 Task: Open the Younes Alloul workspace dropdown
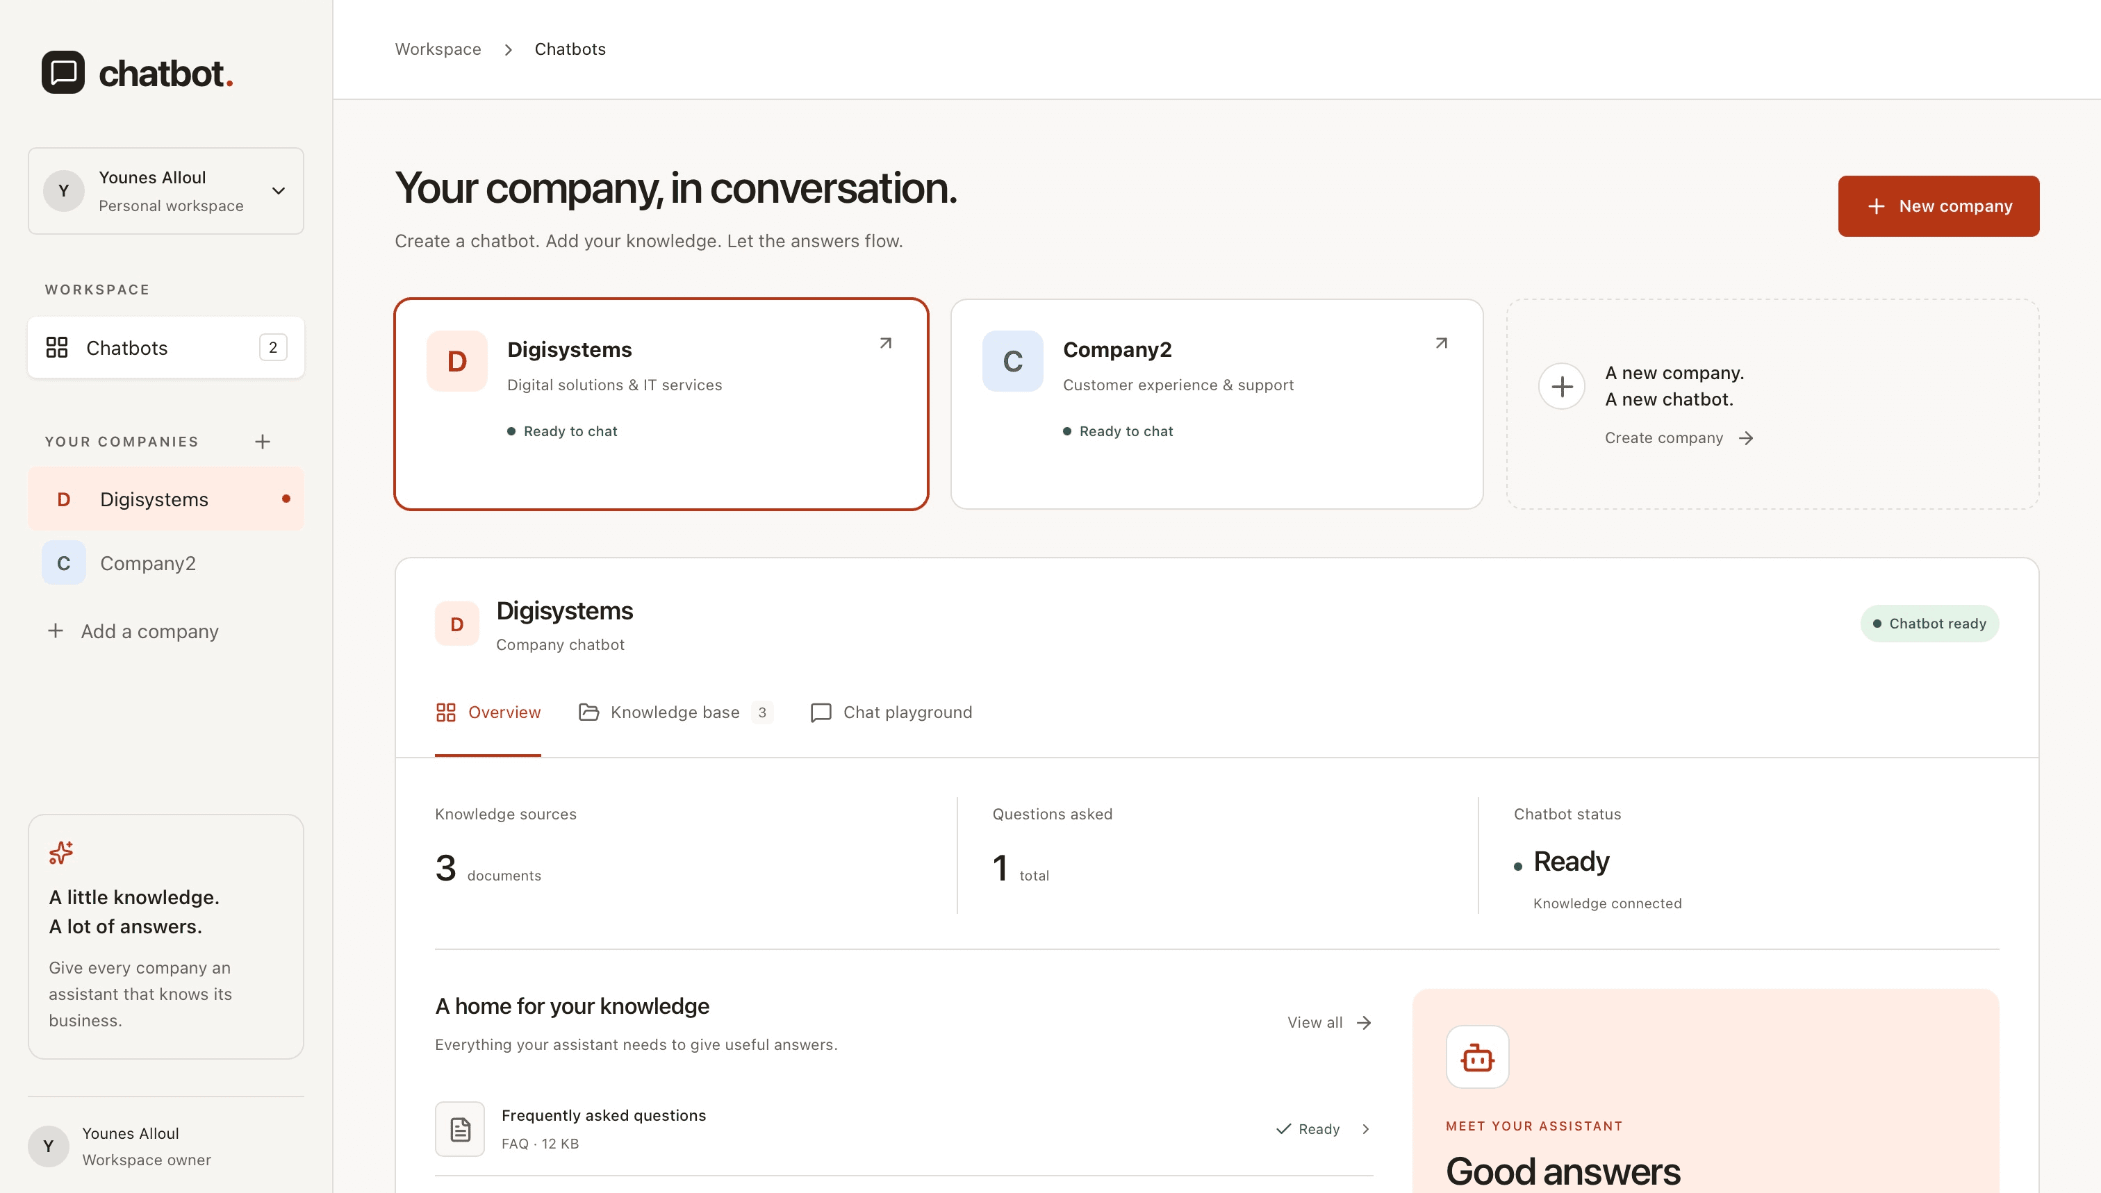pos(165,191)
